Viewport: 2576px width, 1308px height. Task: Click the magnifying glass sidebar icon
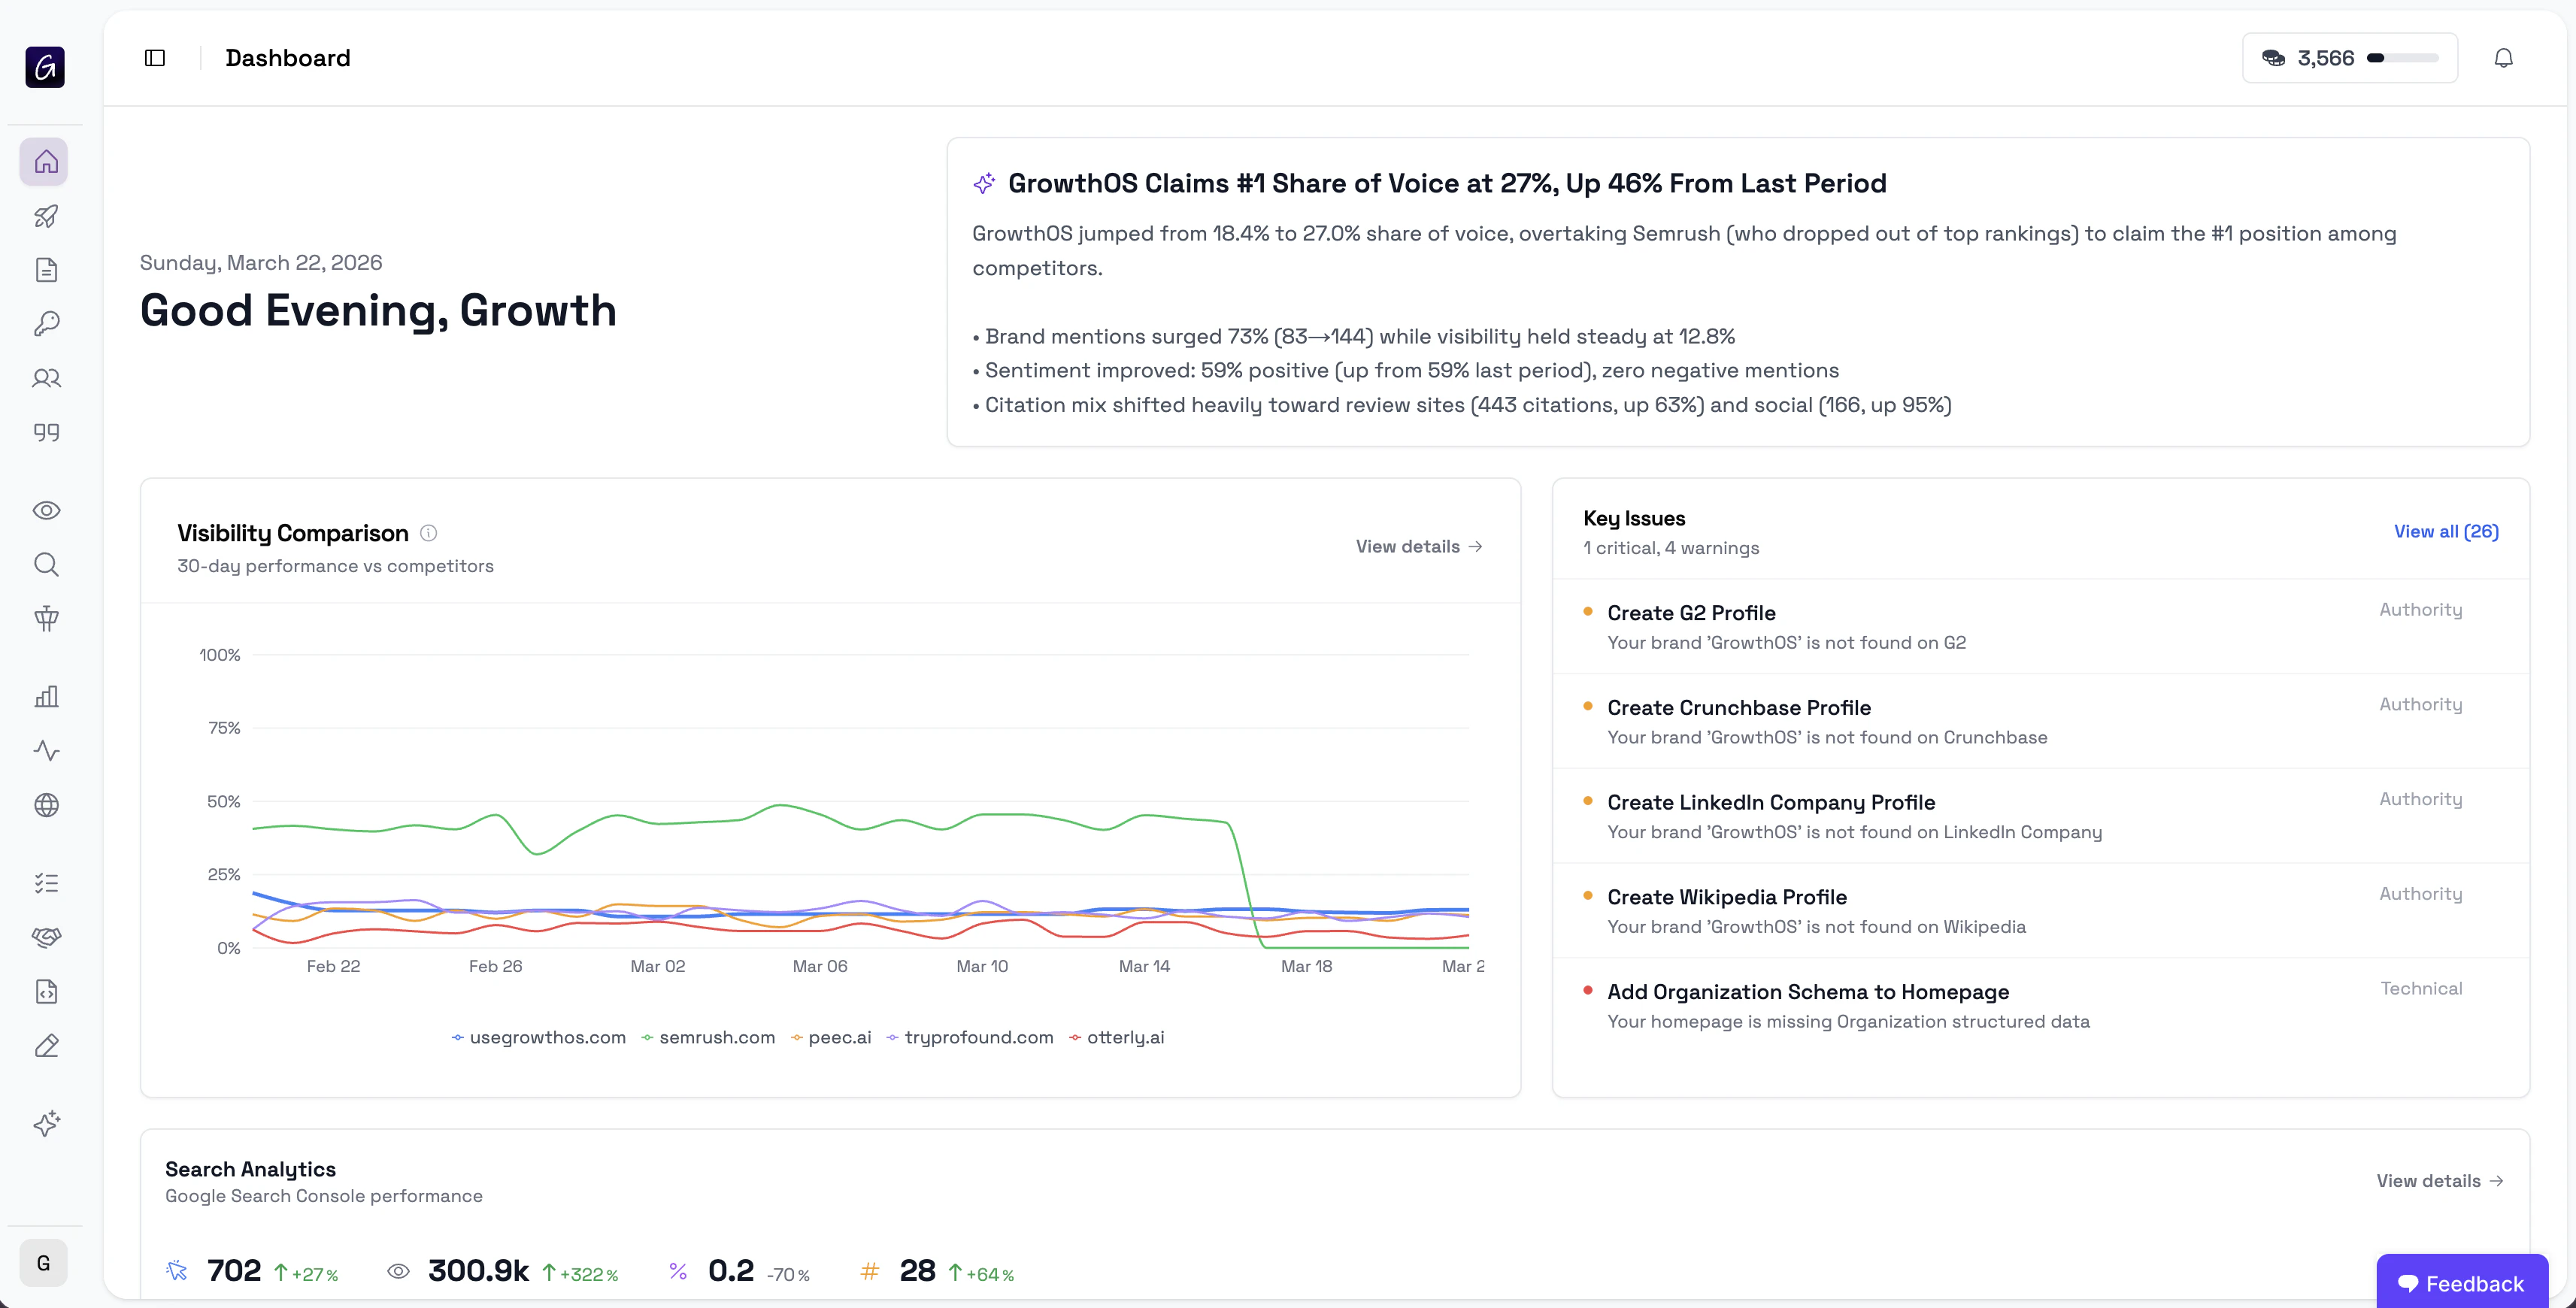point(46,565)
